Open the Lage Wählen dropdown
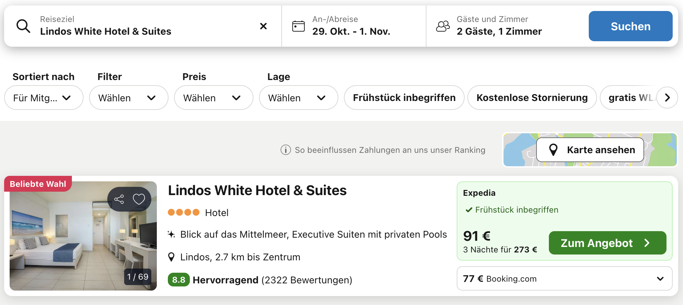 tap(299, 98)
